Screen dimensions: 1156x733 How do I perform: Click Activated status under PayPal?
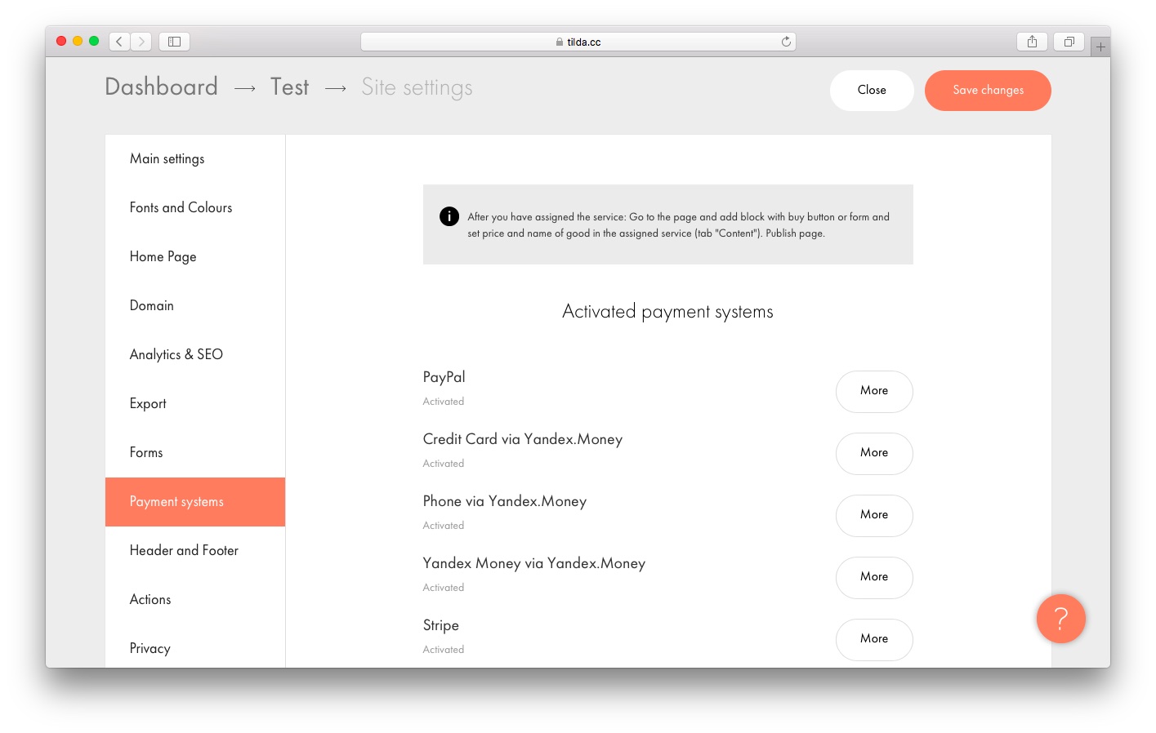[x=444, y=402]
